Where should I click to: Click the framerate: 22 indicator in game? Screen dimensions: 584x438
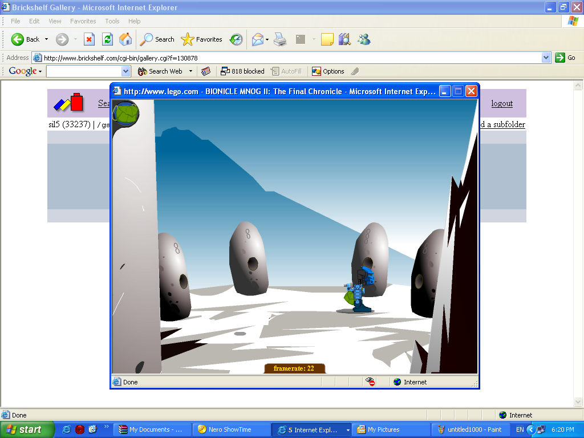[x=294, y=368]
